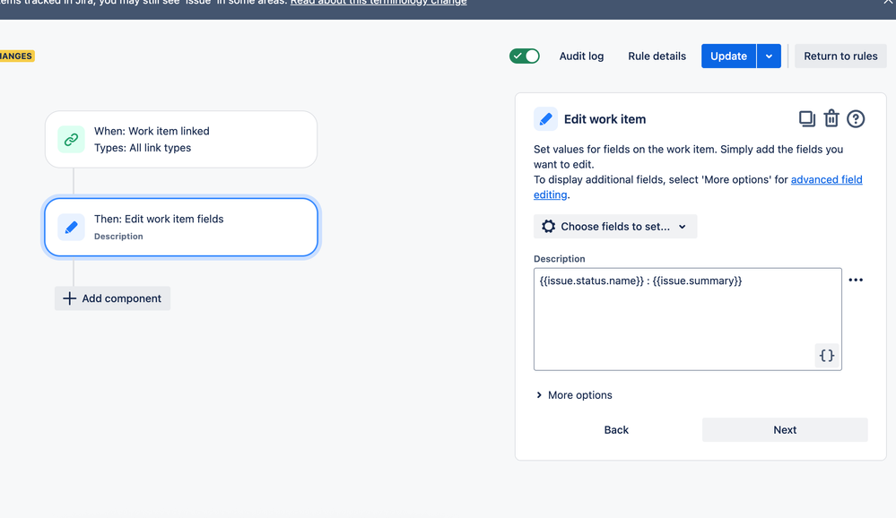Select the When: Work item linked trigger
This screenshot has width=896, height=518.
point(181,139)
